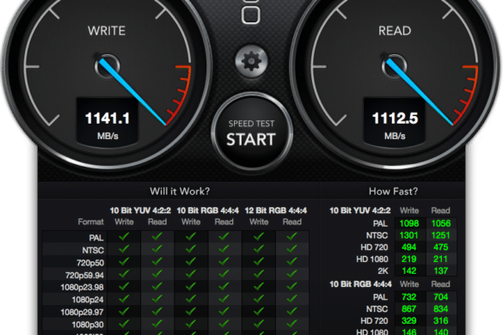503x335 pixels.
Task: Click the 1080p23.98 10 Bit YUV Read checkmark
Action: click(x=156, y=286)
